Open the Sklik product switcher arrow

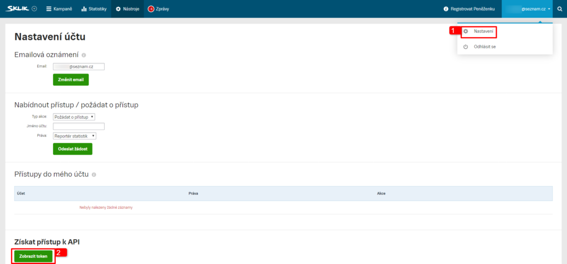pos(34,9)
